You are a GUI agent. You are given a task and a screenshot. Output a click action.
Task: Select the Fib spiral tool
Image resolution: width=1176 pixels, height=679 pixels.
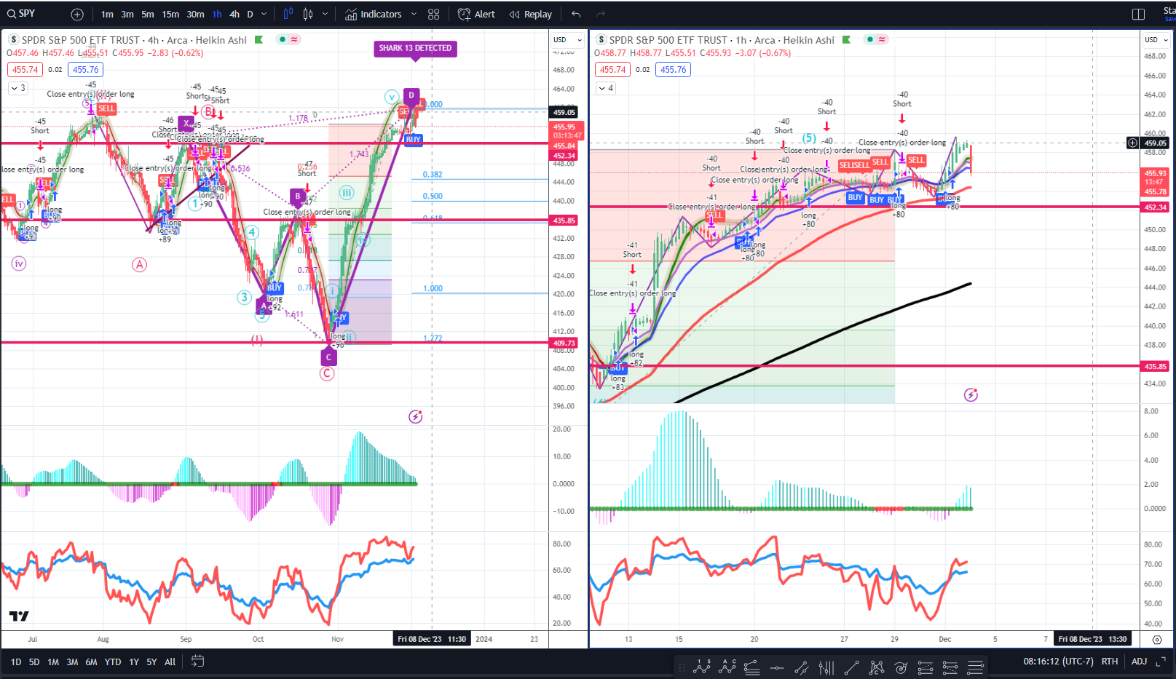point(901,666)
